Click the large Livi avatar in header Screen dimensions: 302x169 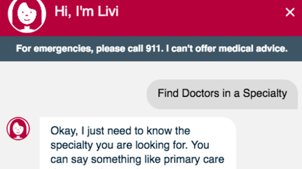(27, 15)
